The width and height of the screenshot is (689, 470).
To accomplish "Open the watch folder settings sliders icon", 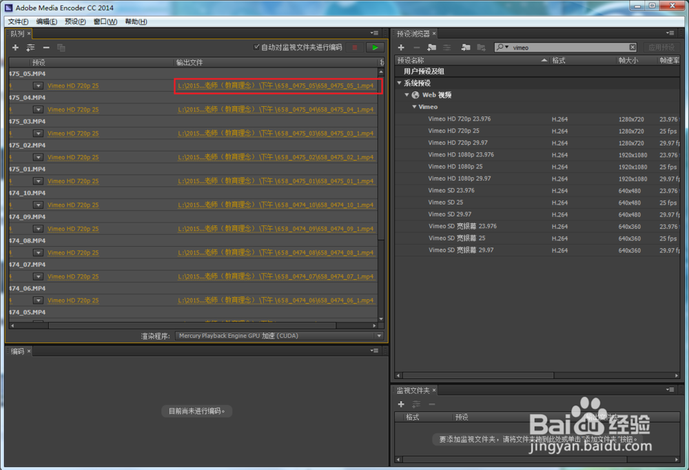I will 417,404.
